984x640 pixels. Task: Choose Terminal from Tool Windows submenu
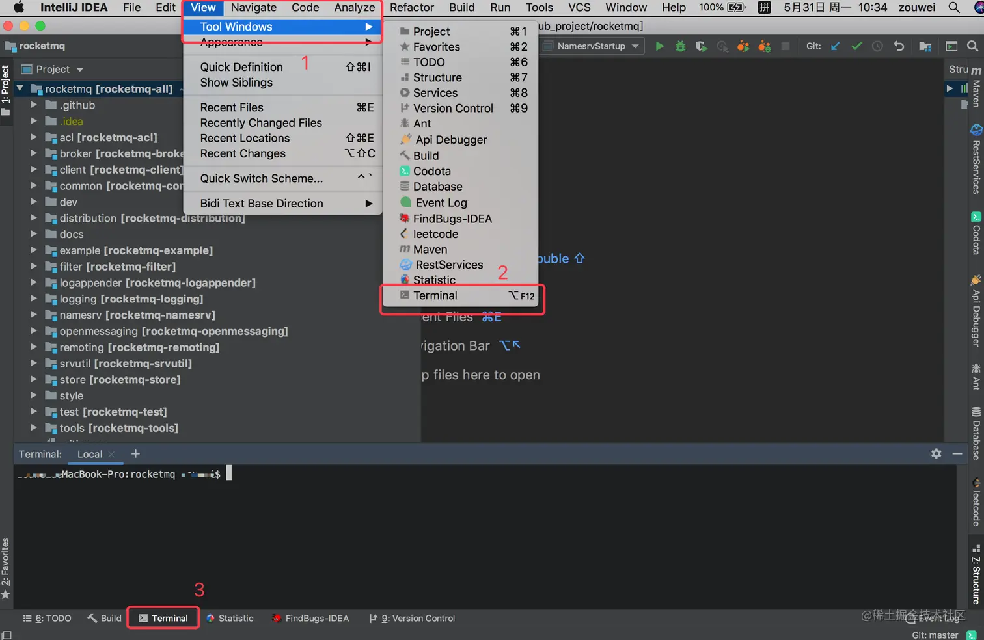(461, 295)
